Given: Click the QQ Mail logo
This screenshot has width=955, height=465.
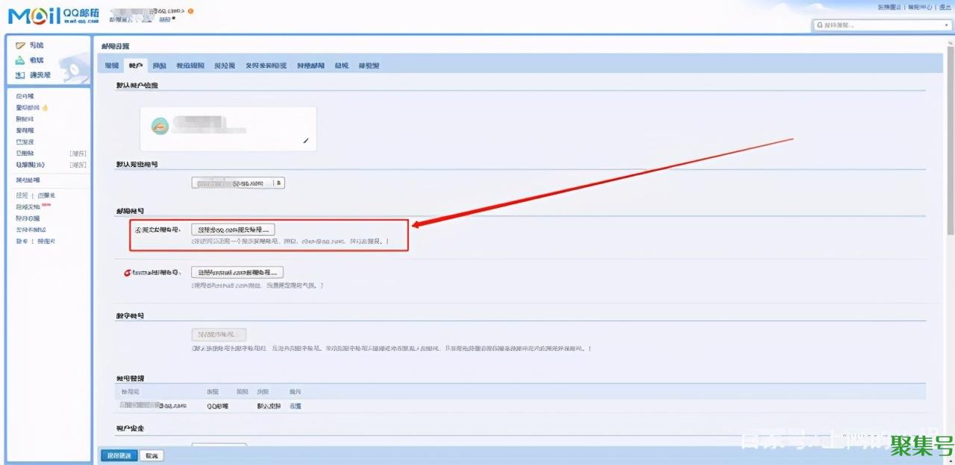Looking at the screenshot, I should click(52, 16).
